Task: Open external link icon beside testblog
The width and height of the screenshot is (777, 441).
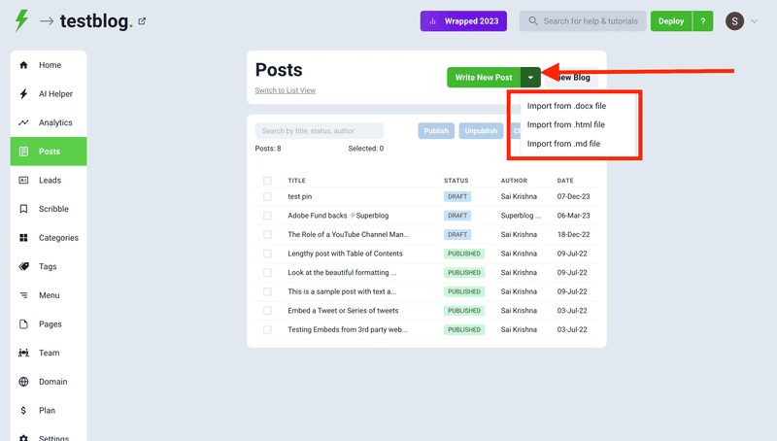Action: [143, 21]
